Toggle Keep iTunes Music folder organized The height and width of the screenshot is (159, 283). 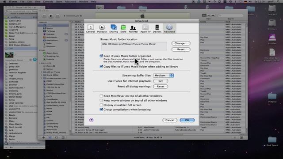pos(101,56)
